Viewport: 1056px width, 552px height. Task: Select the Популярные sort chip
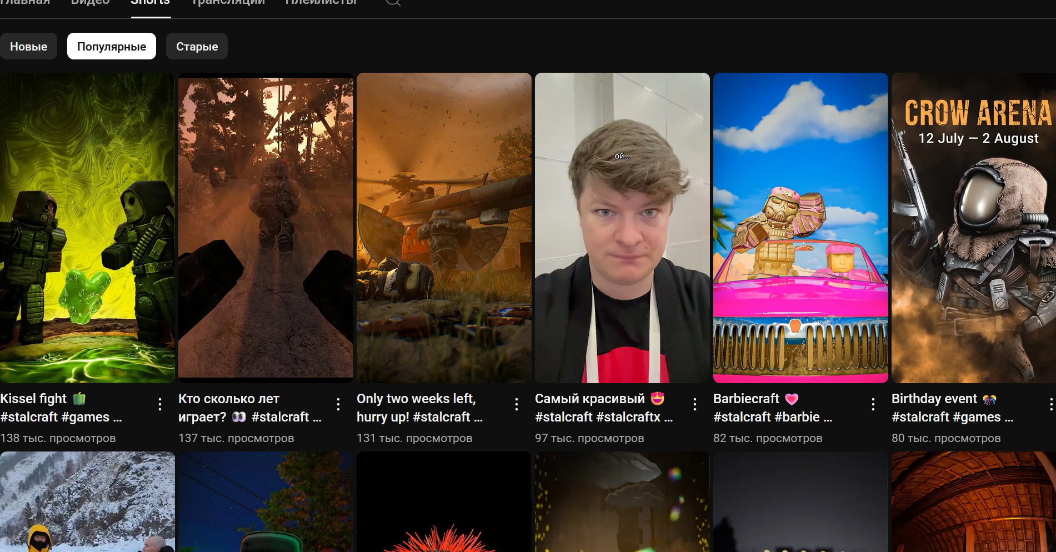[x=112, y=46]
